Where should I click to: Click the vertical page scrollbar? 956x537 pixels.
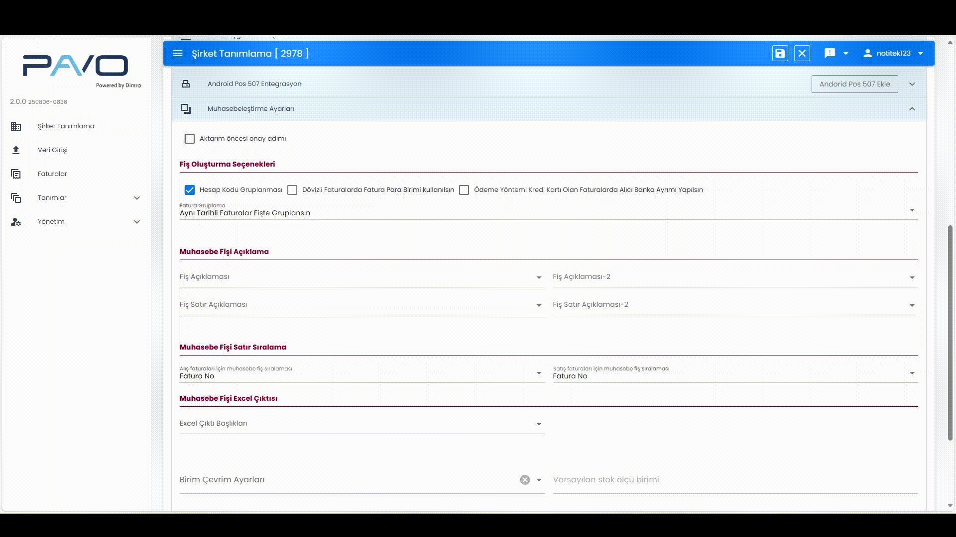pos(950,333)
